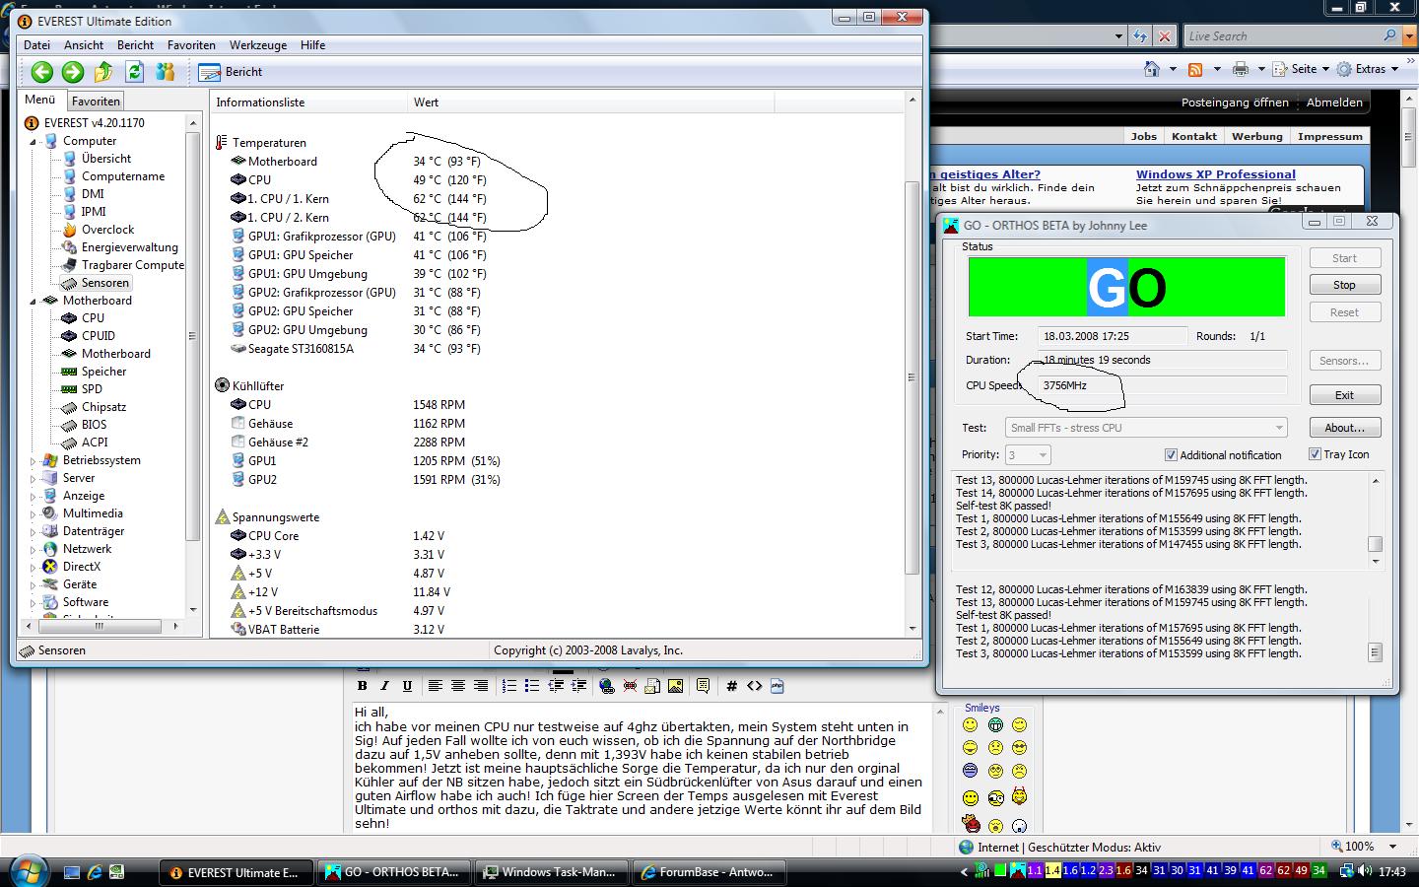Refresh the EVEREST sensor view
1419x887 pixels.
tap(135, 71)
